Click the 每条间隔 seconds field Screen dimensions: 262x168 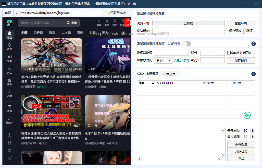coord(245,130)
